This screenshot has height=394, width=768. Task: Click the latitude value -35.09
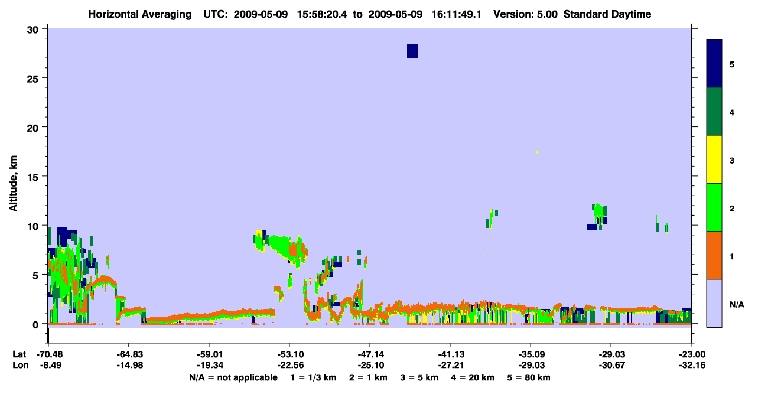point(531,354)
